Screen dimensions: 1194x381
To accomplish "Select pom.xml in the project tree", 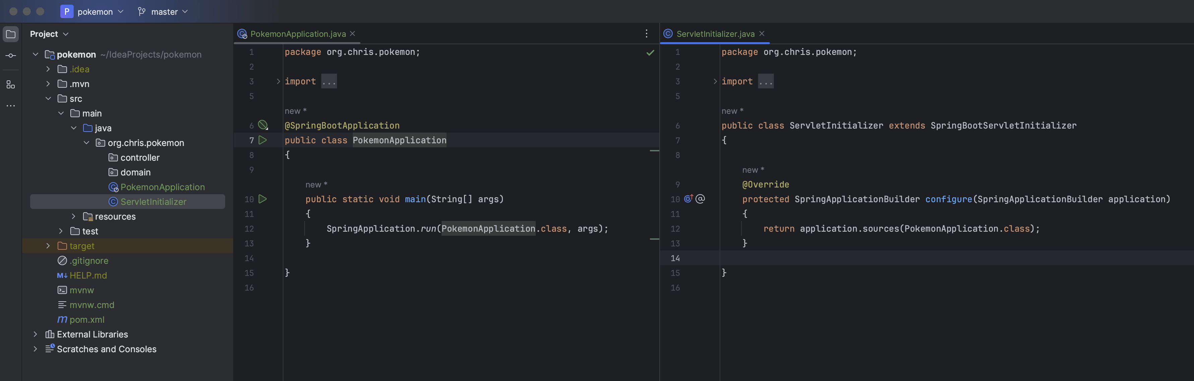I will point(87,319).
